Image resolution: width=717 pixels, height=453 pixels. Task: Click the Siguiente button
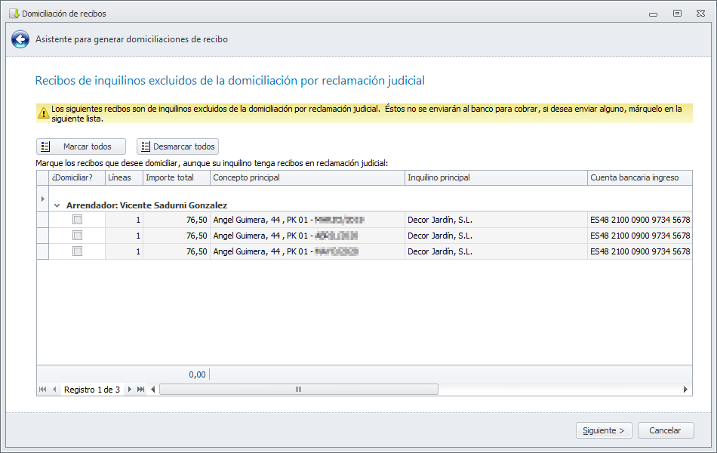click(604, 430)
